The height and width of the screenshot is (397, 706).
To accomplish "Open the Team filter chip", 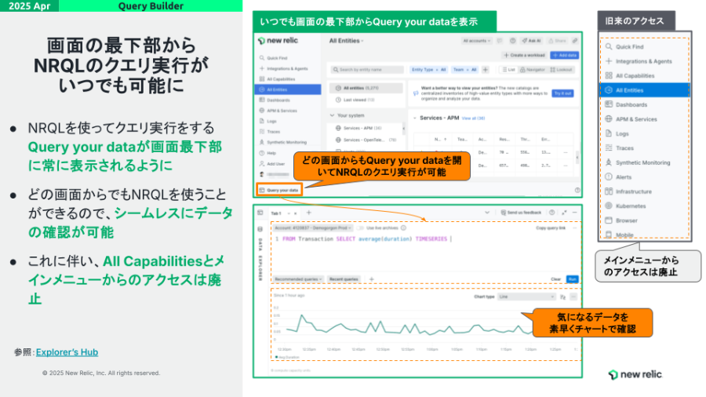I will coord(464,69).
